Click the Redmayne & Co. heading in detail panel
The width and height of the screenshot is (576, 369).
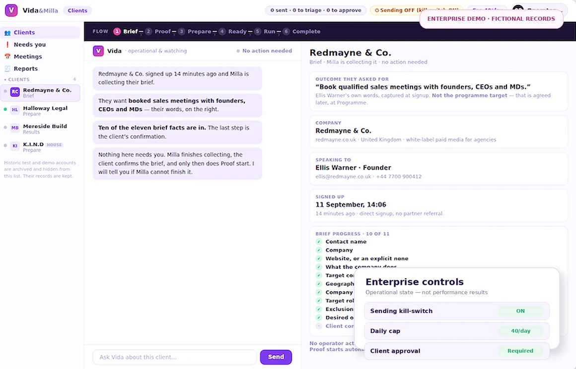[350, 53]
